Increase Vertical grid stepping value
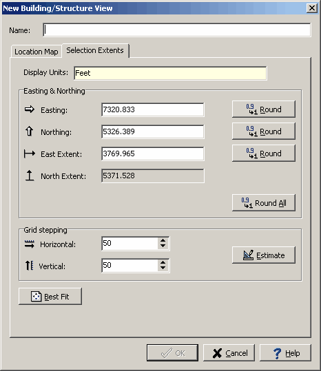 click(x=163, y=262)
